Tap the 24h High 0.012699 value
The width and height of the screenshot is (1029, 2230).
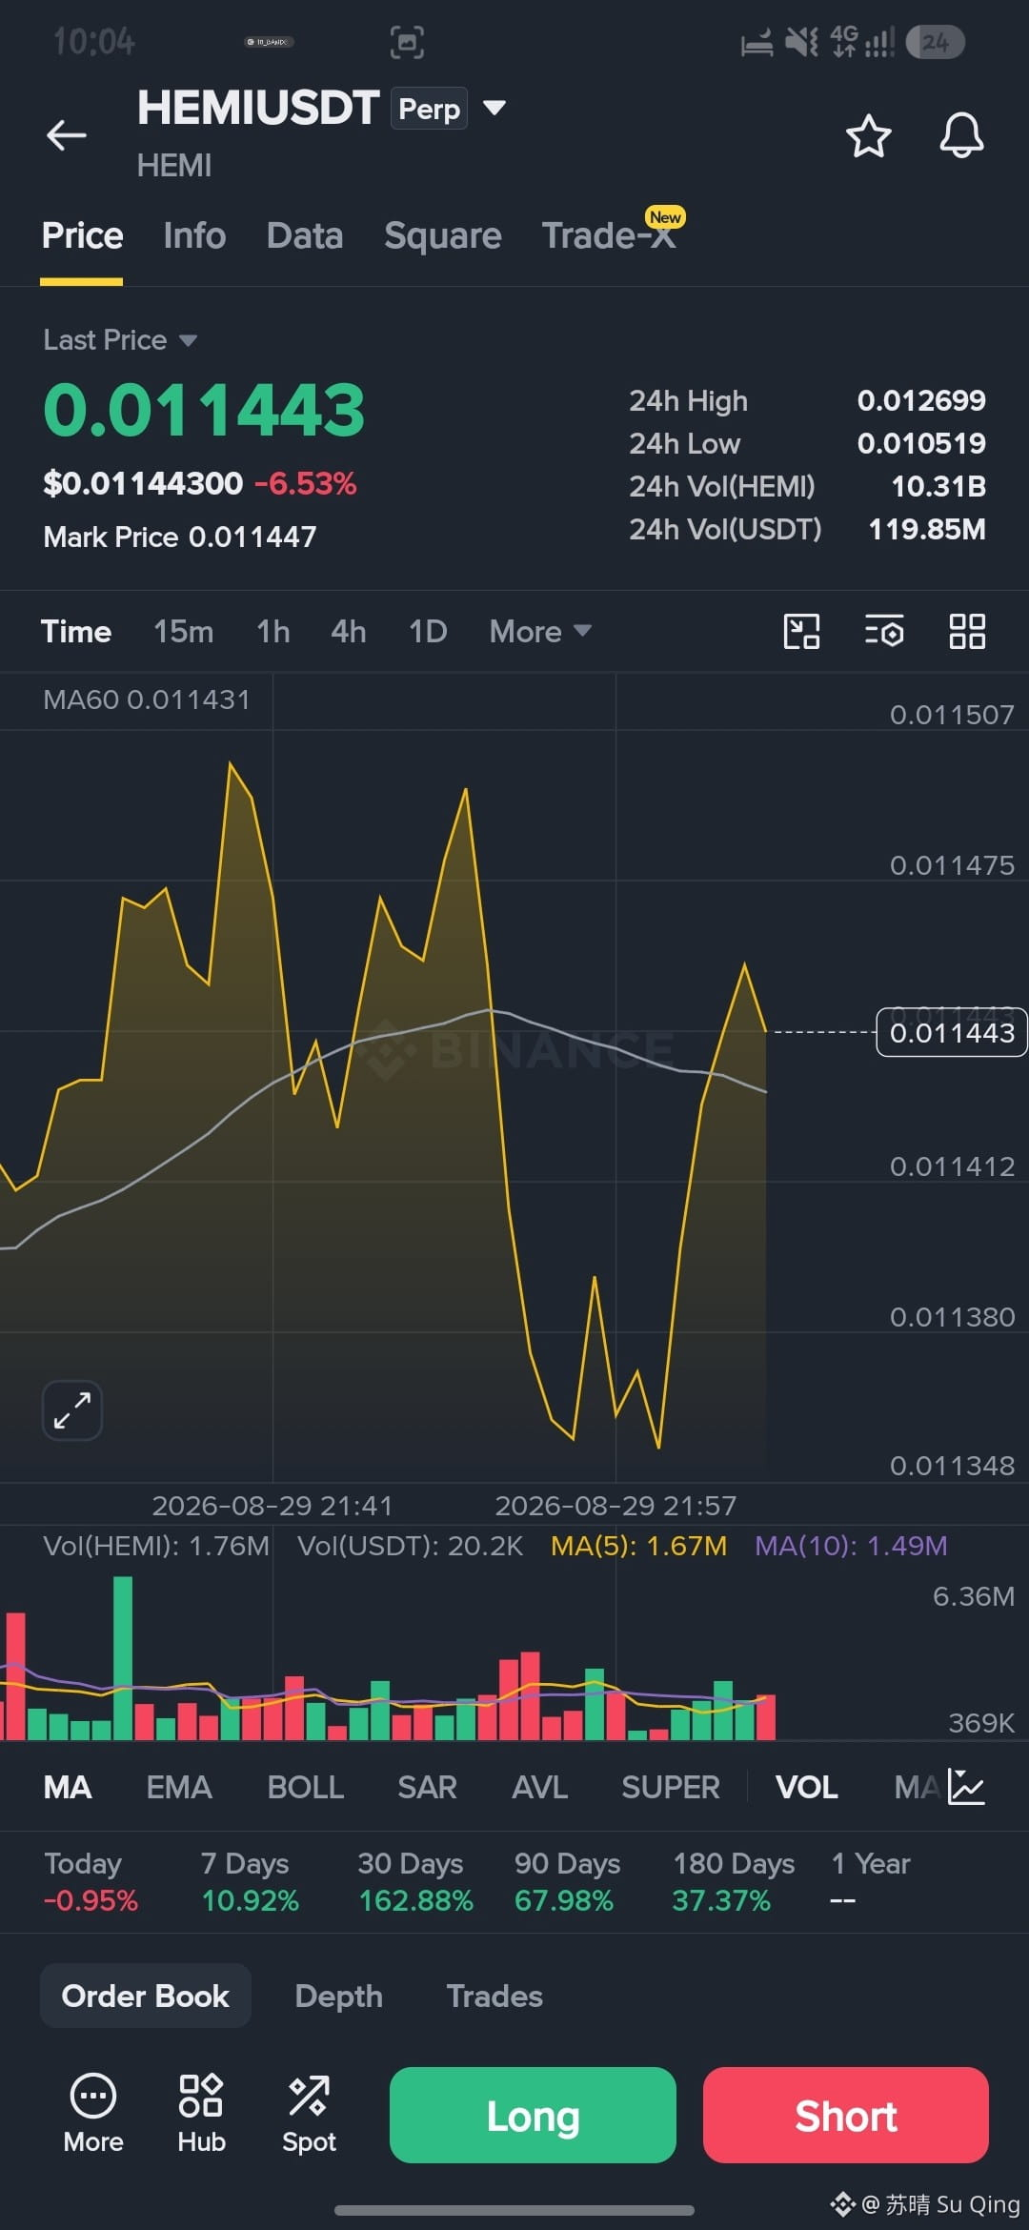point(921,400)
